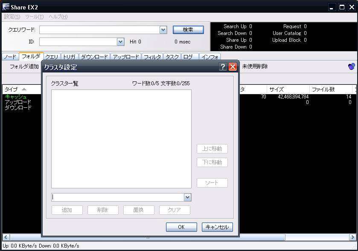358x251 pixels.
Task: Click the purple icon at toolbar right
Action: (x=352, y=66)
